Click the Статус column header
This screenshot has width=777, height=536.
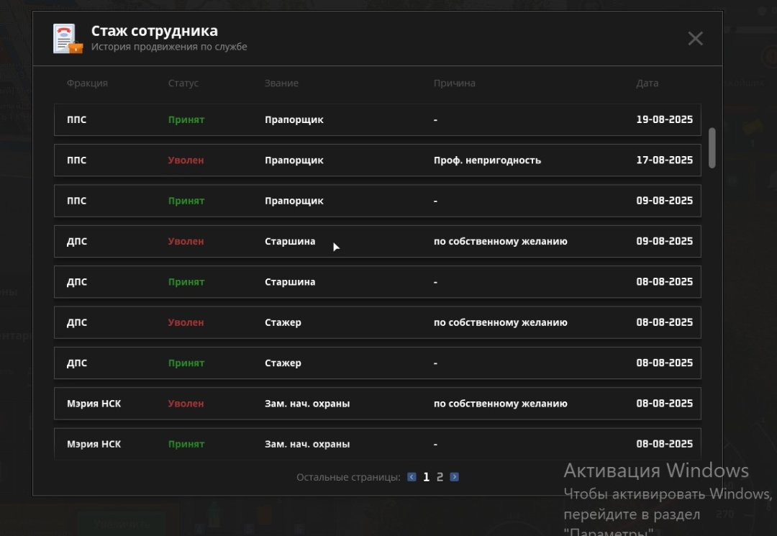coord(183,83)
